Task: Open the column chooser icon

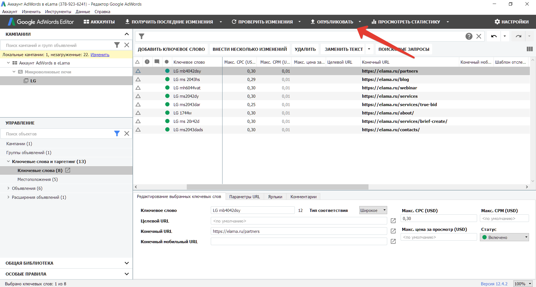Action: (530, 49)
